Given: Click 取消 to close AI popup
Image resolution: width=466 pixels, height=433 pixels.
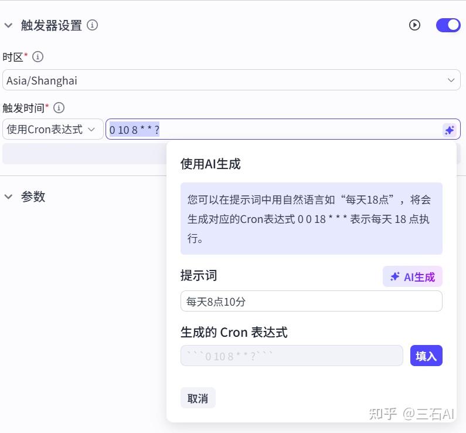Looking at the screenshot, I should [x=198, y=398].
